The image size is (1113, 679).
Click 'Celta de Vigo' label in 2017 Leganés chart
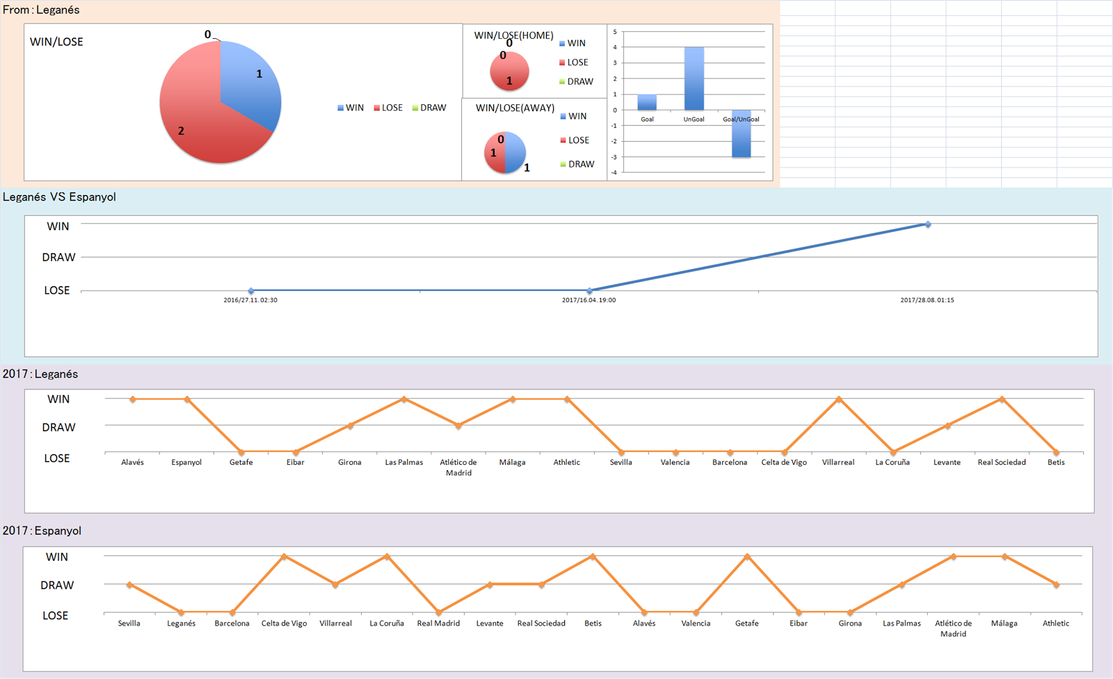pyautogui.click(x=784, y=463)
